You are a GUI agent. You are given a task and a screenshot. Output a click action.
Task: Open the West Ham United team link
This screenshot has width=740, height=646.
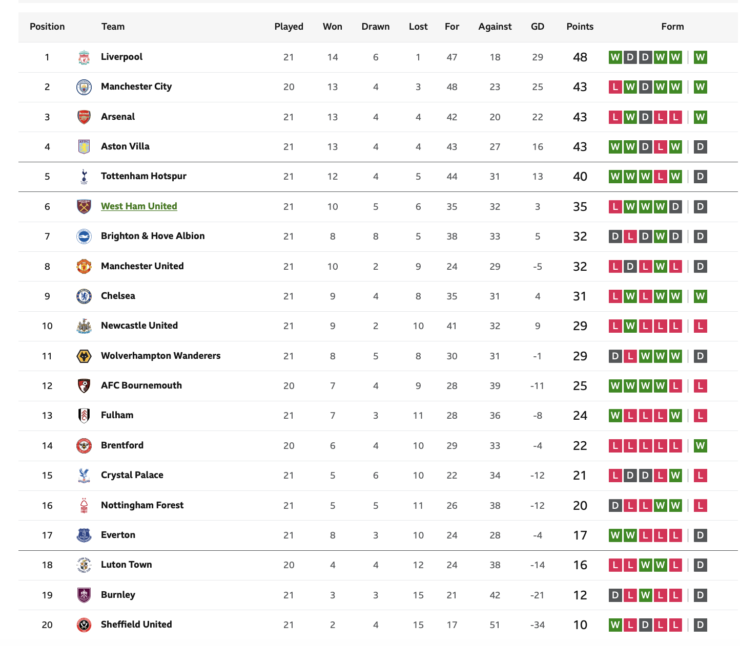(x=139, y=206)
